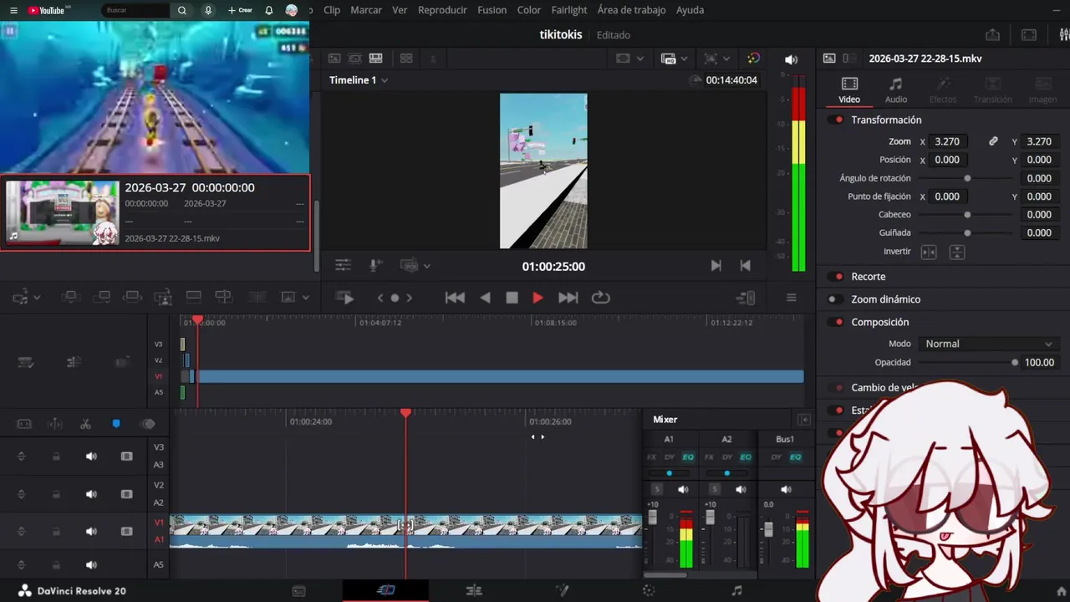Open the Media page icon
Viewport: 1070px width, 602px height.
pos(298,591)
